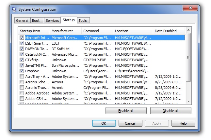Toggle the Java(TM) Pl... startup checkbox
The height and width of the screenshot is (140, 211).
(22, 65)
